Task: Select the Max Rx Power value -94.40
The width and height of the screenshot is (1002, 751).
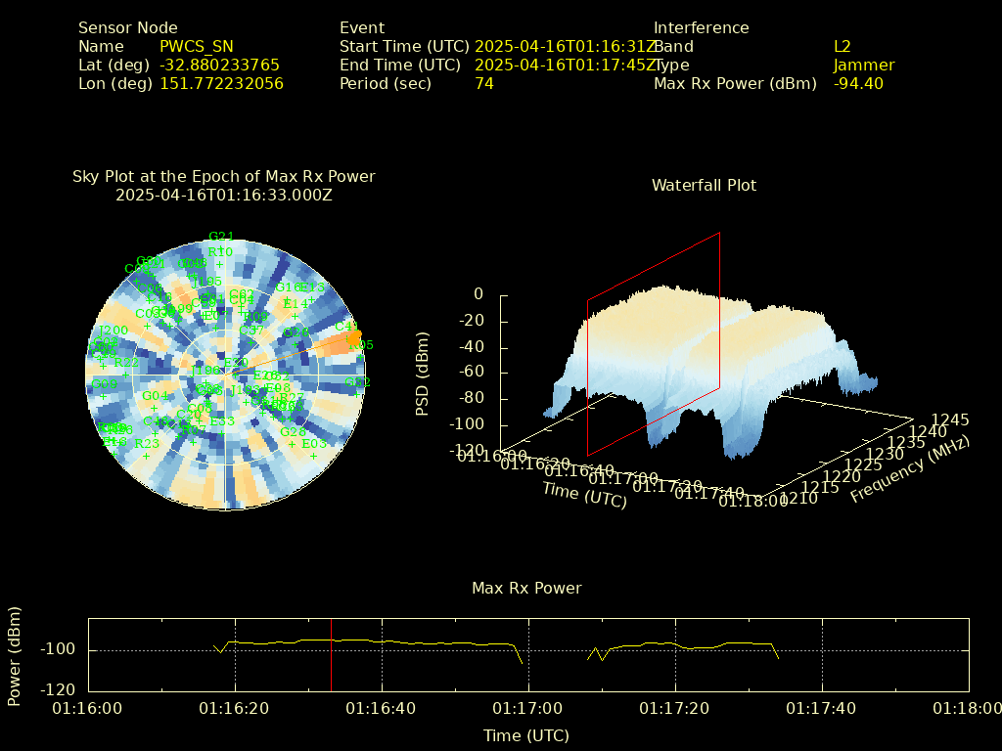Action: [x=858, y=84]
